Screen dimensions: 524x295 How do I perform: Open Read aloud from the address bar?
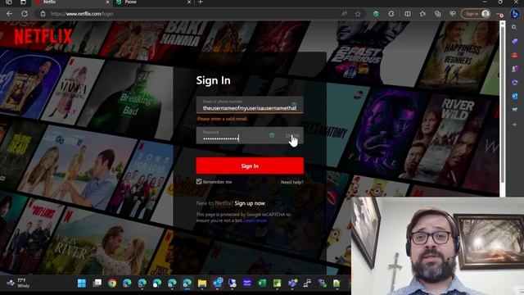(344, 14)
